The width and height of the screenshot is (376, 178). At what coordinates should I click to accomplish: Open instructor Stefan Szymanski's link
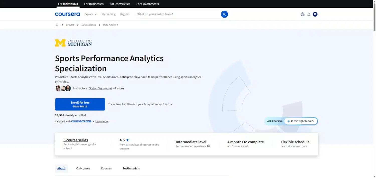(101, 88)
